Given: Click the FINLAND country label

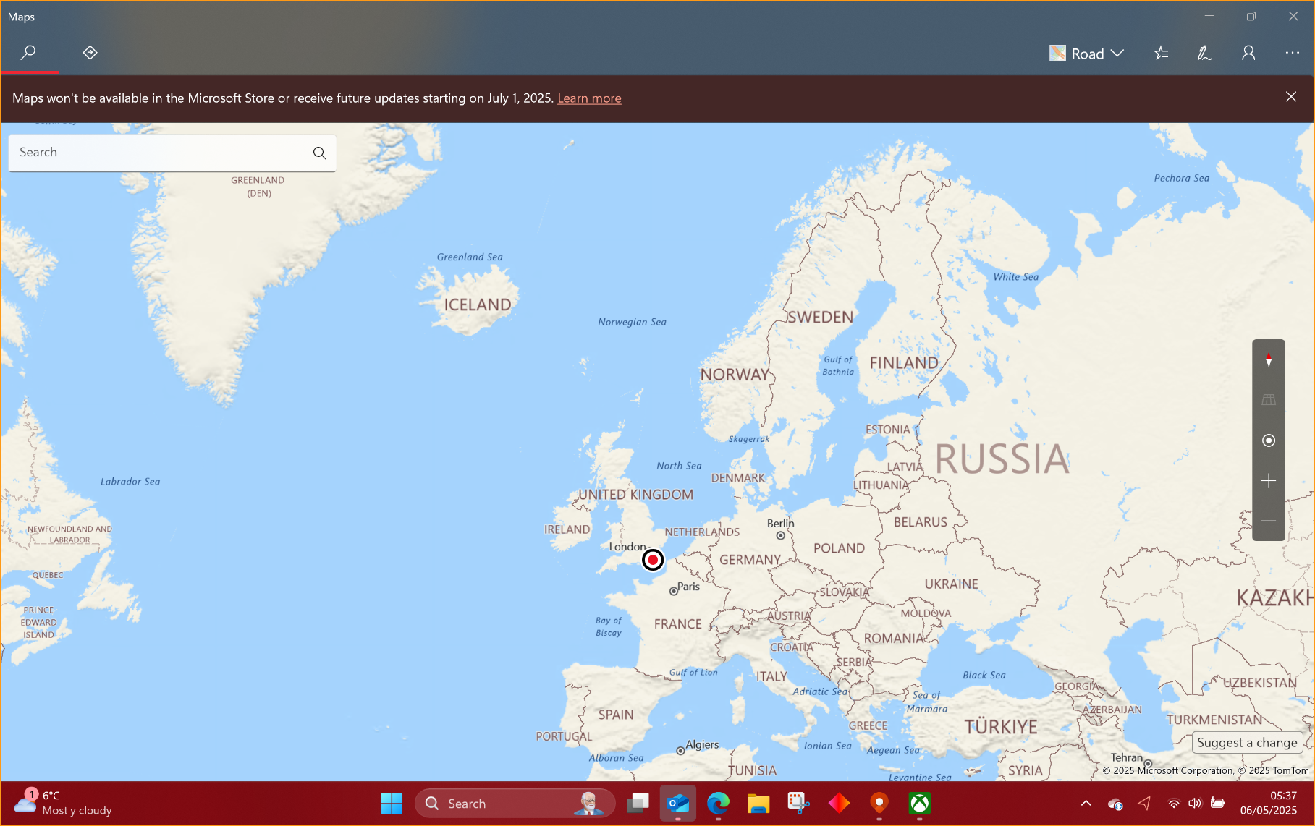Looking at the screenshot, I should (904, 363).
